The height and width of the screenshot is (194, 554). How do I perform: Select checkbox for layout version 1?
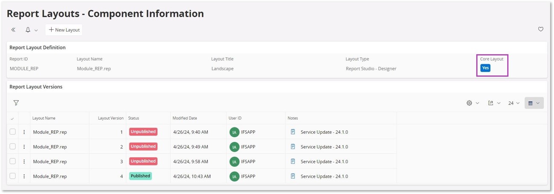[13, 132]
